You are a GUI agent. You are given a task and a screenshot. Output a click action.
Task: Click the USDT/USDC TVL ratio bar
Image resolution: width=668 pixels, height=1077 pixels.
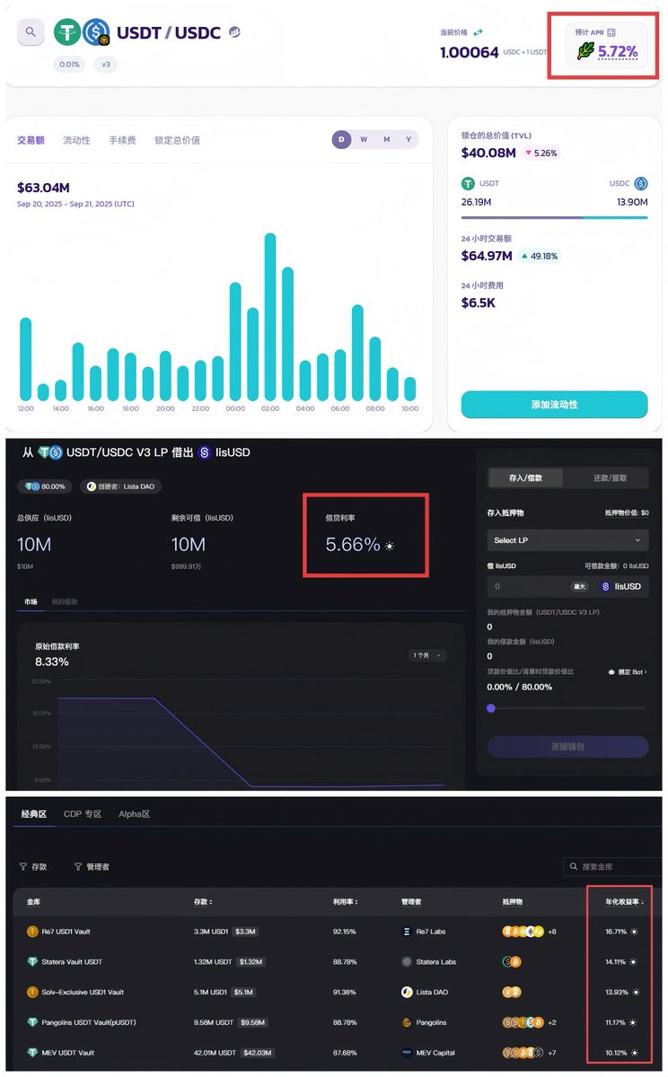(x=554, y=217)
